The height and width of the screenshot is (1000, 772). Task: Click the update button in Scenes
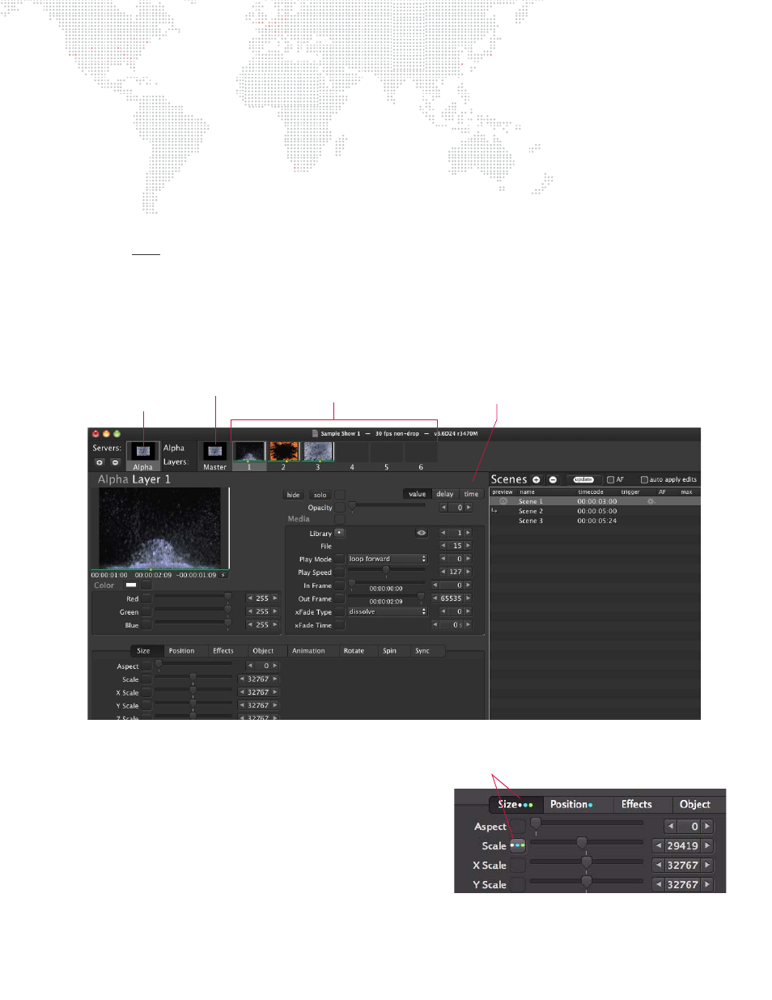[583, 479]
